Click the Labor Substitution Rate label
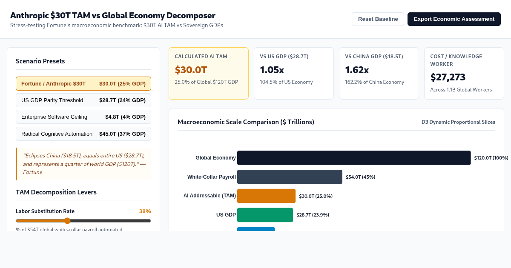Viewport: 511px width, 268px height. [45, 211]
